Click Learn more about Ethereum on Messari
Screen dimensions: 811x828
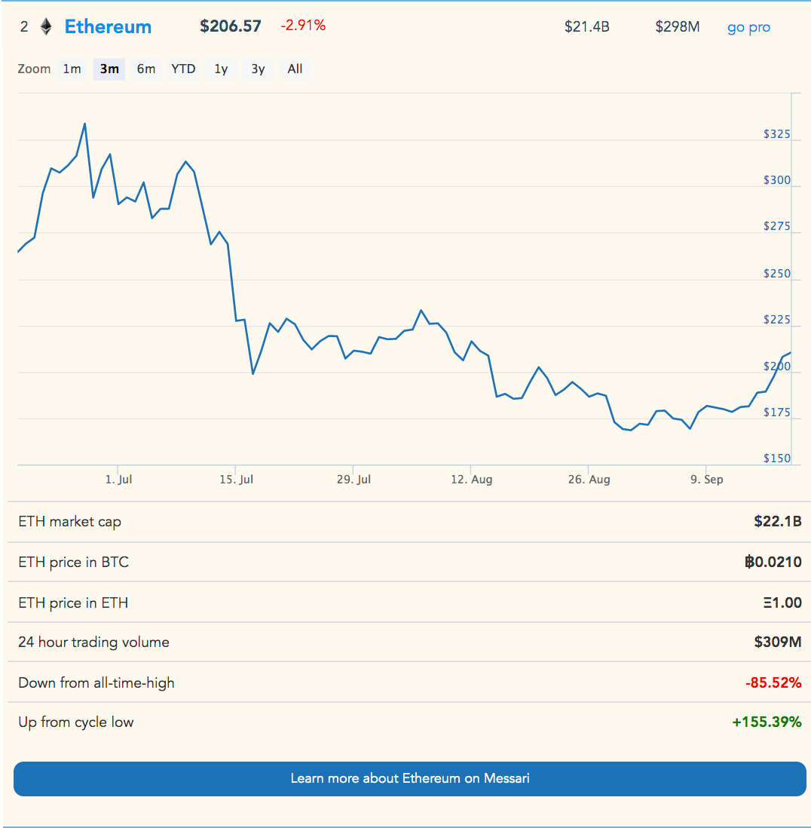(410, 778)
